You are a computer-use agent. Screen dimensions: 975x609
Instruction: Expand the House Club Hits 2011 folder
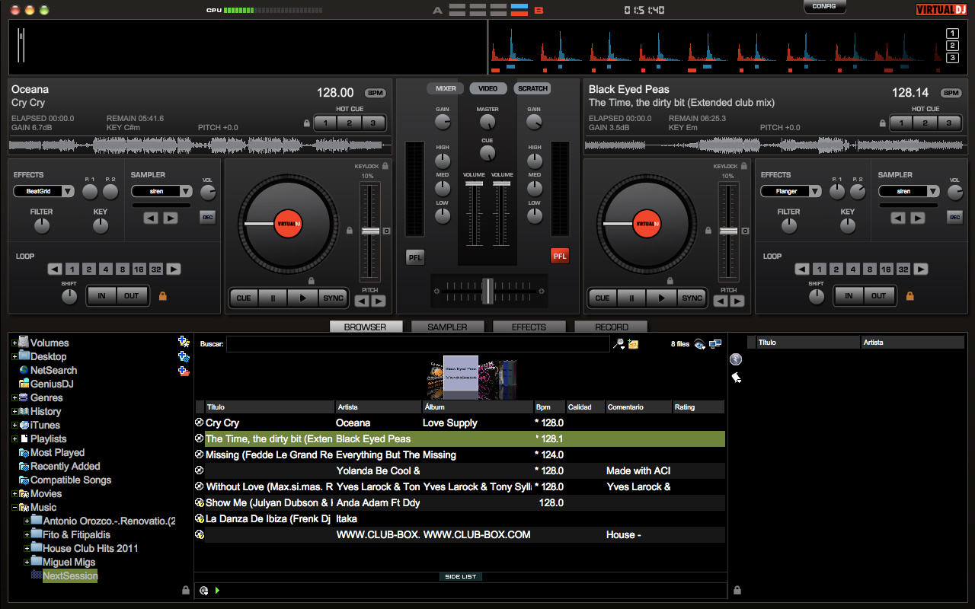coord(27,548)
